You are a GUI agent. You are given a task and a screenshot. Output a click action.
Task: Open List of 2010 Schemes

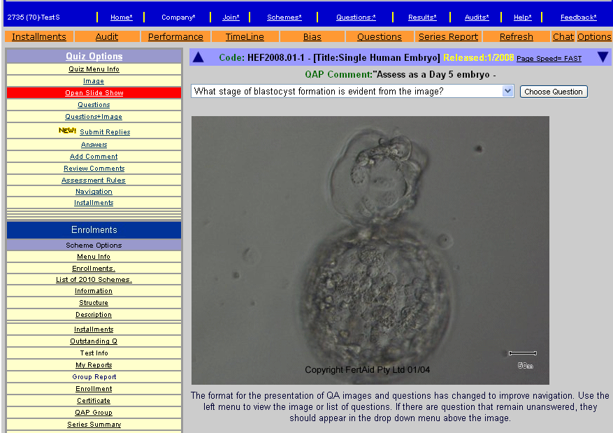click(94, 280)
